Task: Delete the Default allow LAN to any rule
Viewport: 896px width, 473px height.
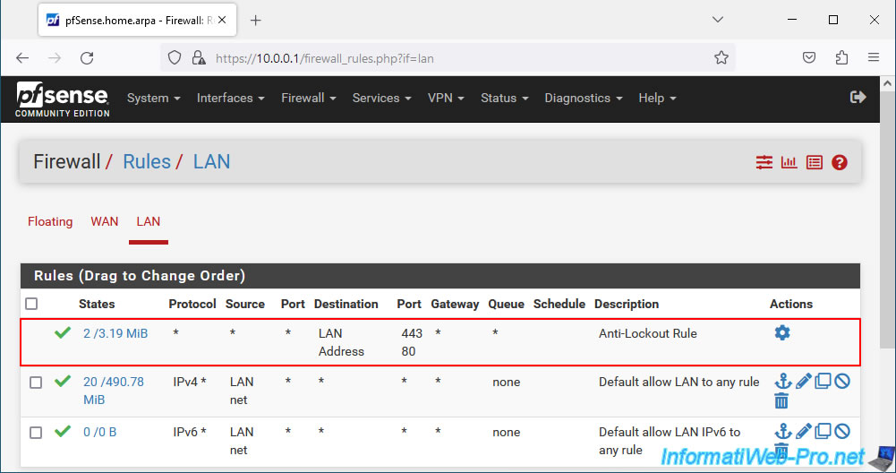Action: pos(781,401)
